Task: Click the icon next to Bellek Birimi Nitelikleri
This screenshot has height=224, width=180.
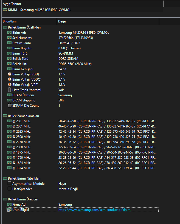Action: [5, 178]
